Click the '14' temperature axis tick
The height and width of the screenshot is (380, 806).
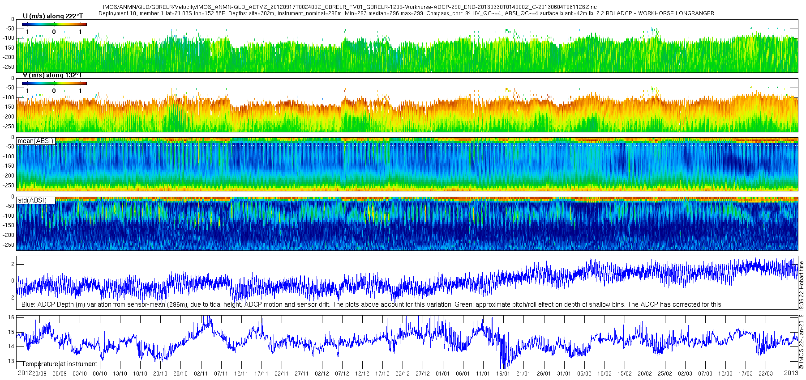[x=11, y=346]
